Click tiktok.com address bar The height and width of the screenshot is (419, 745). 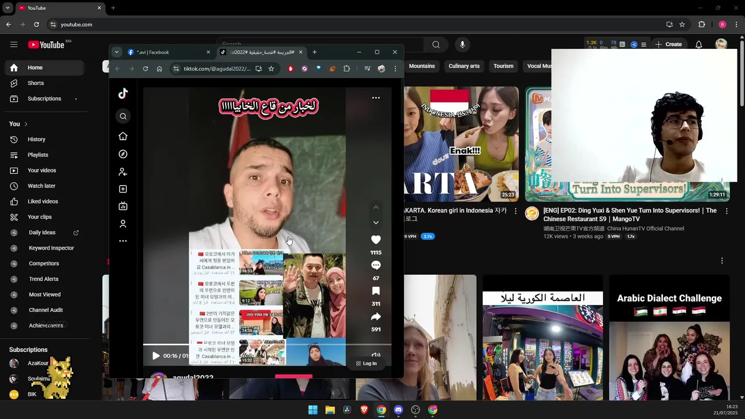[217, 69]
